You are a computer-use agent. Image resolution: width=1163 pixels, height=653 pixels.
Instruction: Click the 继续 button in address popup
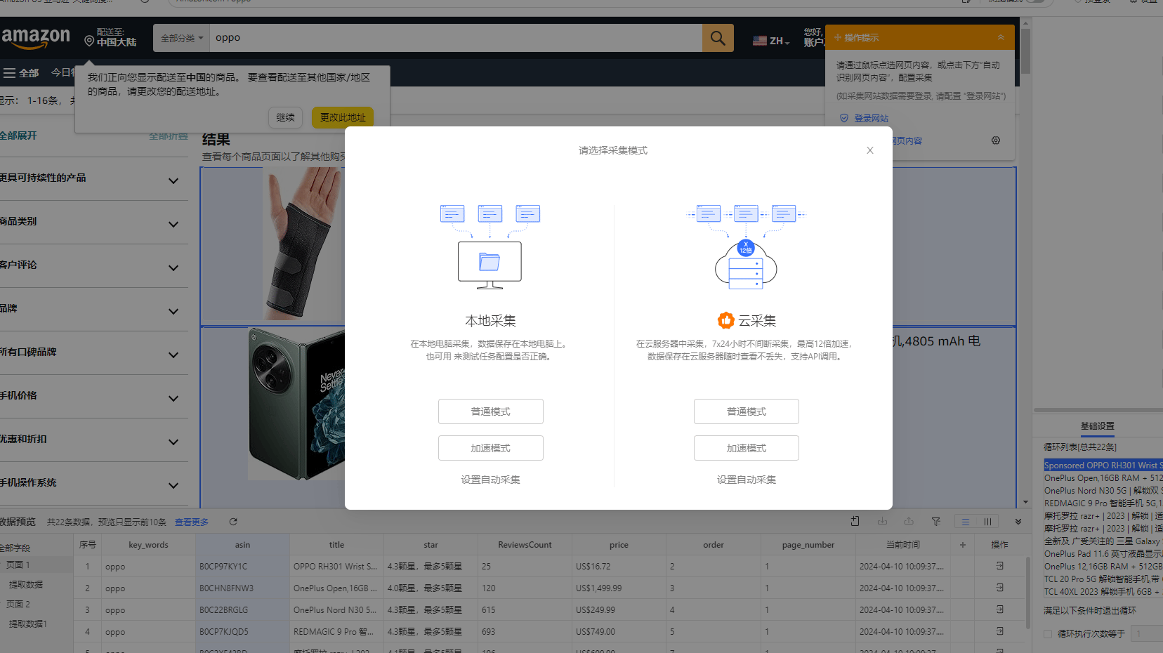pos(285,117)
